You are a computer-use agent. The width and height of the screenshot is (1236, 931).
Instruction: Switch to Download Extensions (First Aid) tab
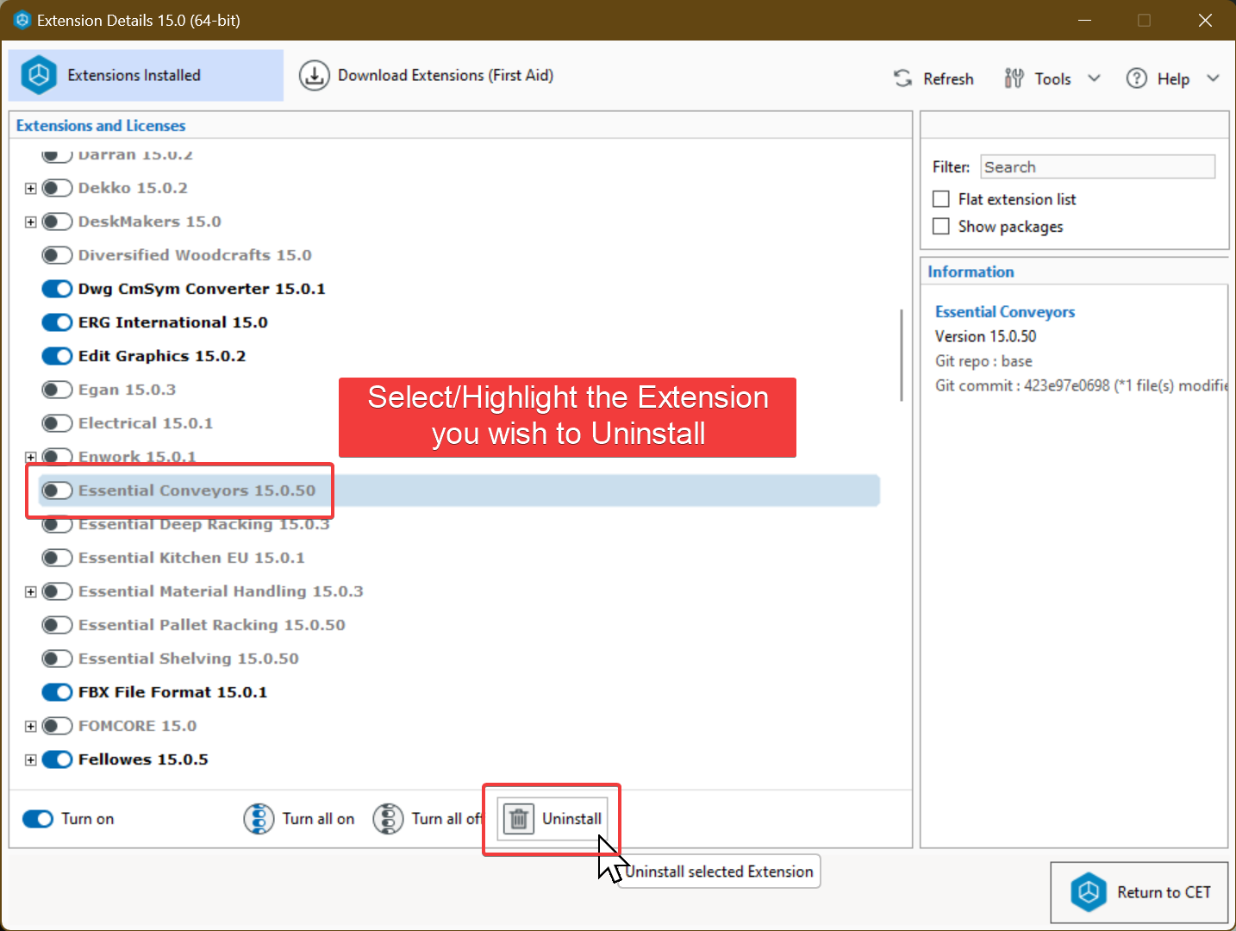[x=426, y=75]
